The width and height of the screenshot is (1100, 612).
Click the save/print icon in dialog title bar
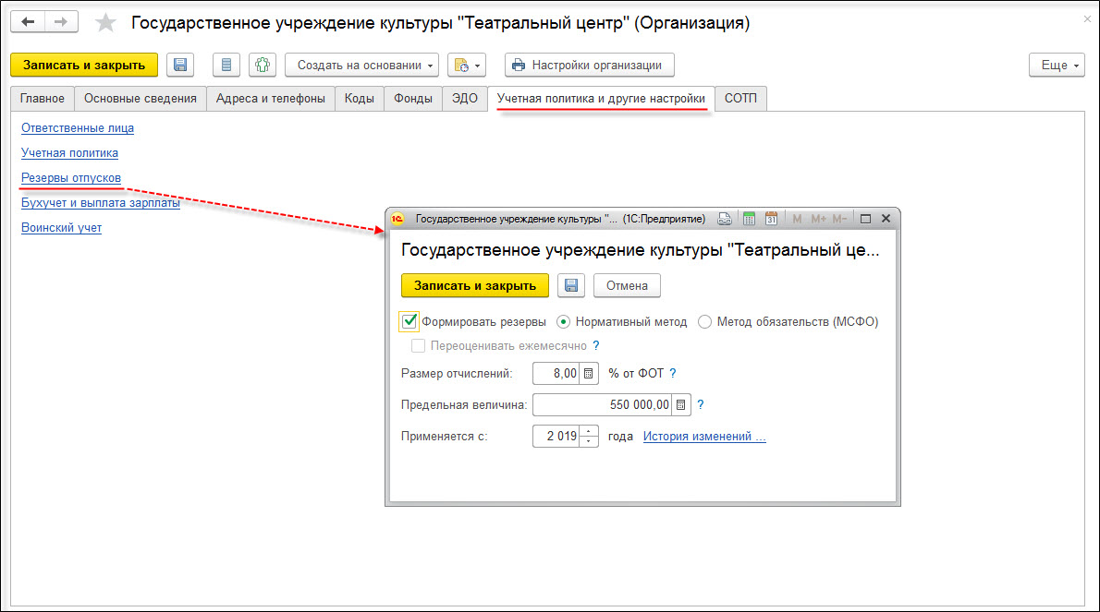(x=725, y=219)
